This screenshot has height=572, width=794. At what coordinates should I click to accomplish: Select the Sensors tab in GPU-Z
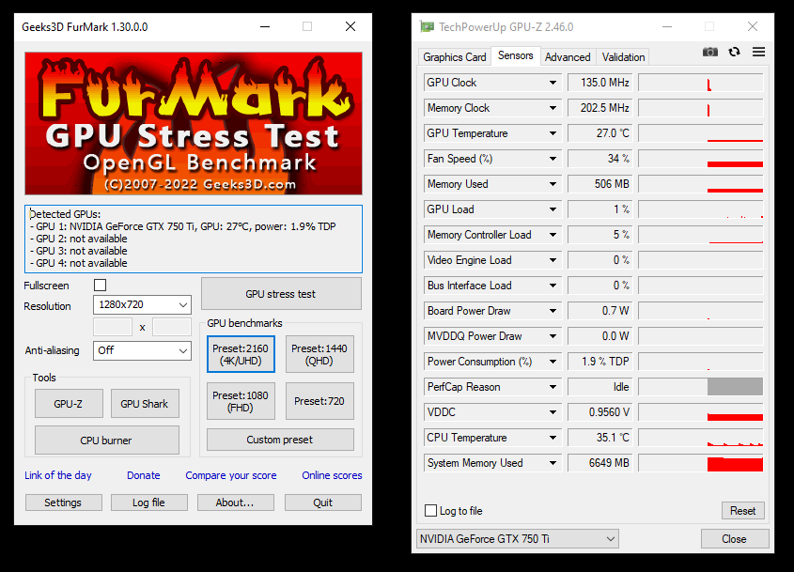point(515,55)
